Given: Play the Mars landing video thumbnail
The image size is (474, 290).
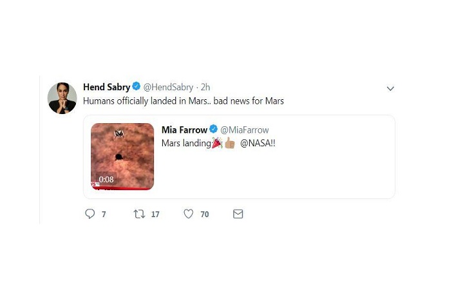Looking at the screenshot, I should point(122,157).
